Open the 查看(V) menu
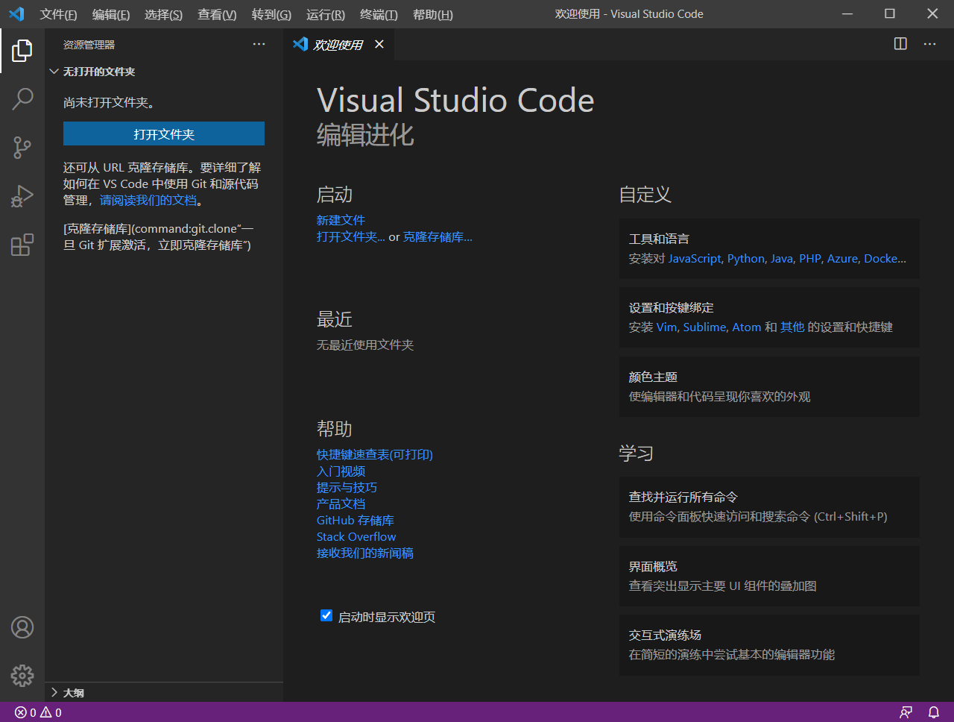954x722 pixels. pyautogui.click(x=217, y=14)
